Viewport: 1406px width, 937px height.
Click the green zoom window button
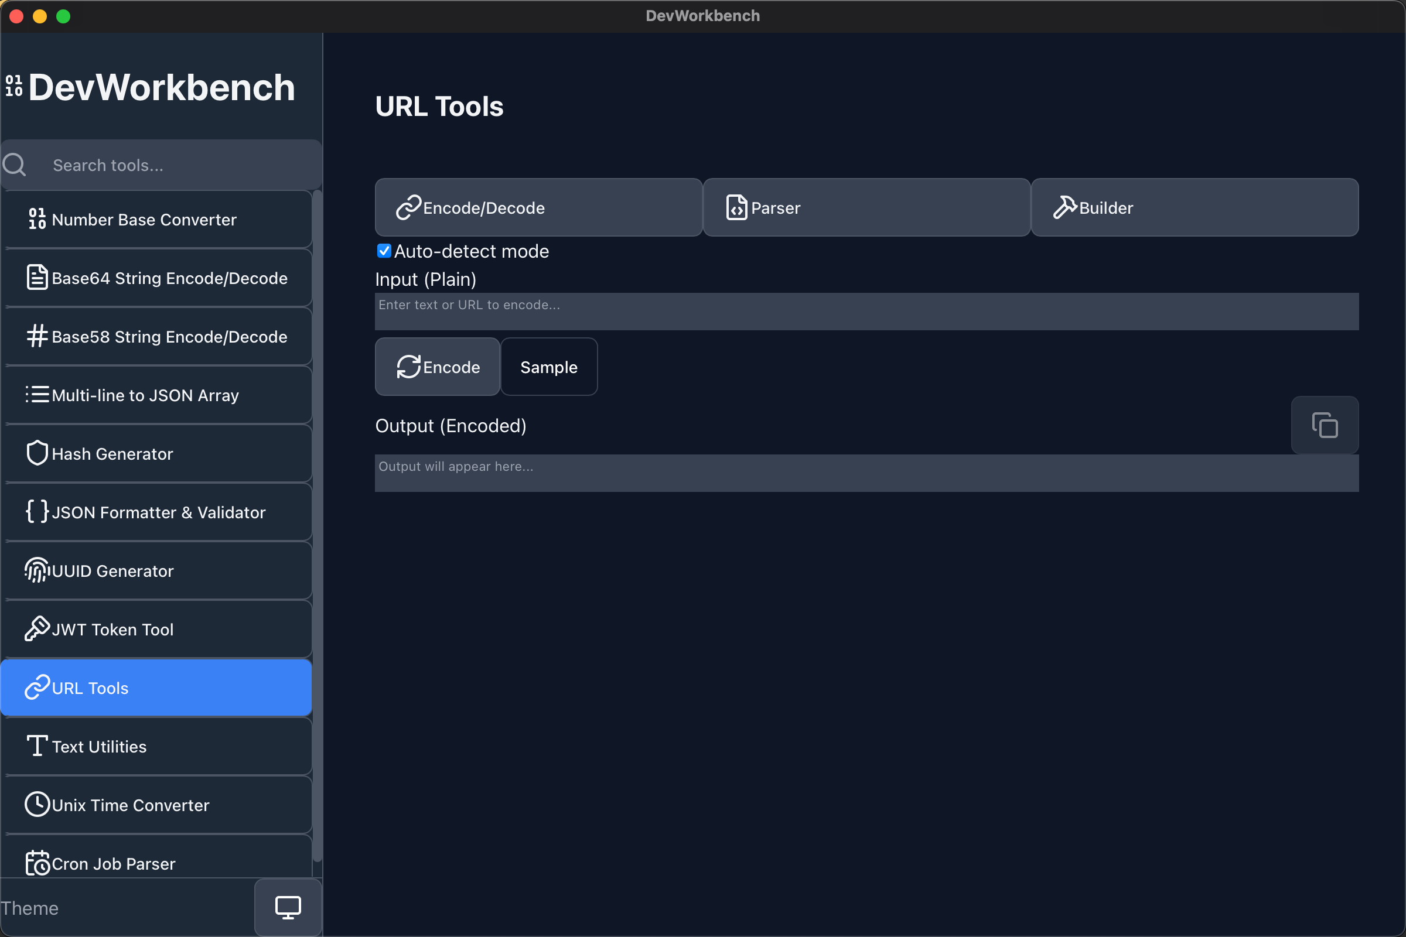63,16
